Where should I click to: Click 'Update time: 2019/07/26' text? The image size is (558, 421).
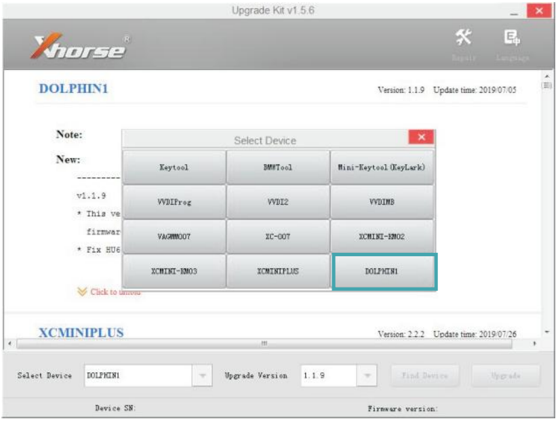(475, 334)
